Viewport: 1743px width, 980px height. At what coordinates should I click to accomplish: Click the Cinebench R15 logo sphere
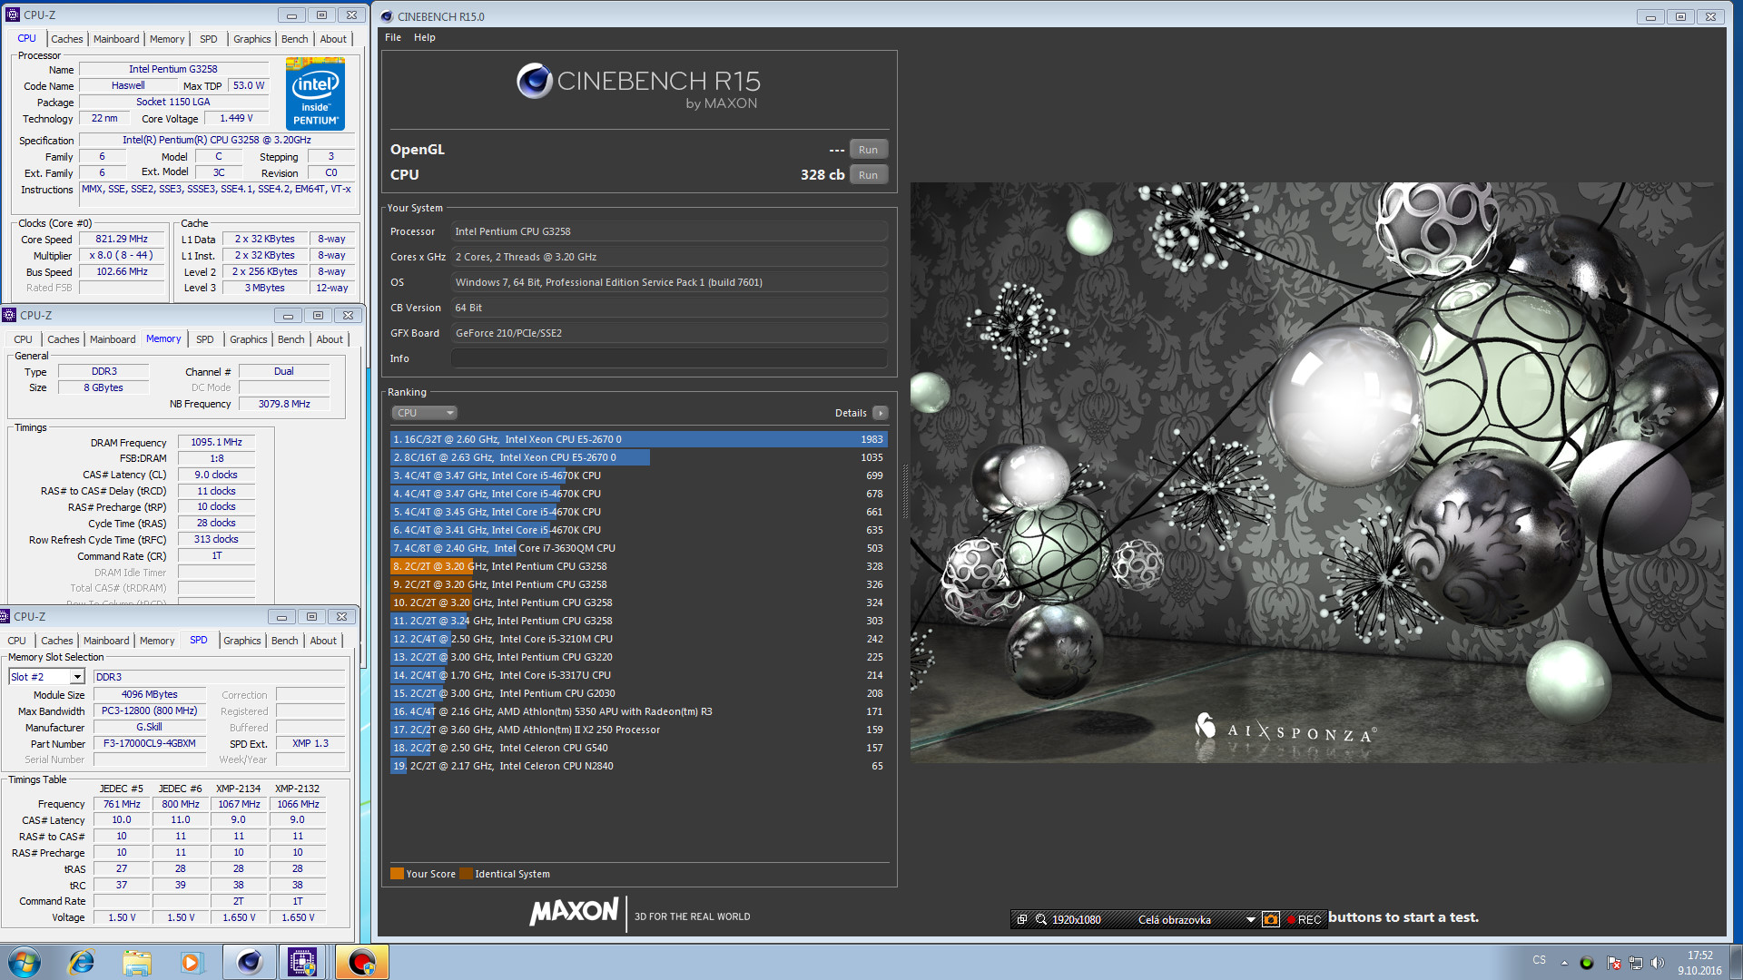[535, 81]
